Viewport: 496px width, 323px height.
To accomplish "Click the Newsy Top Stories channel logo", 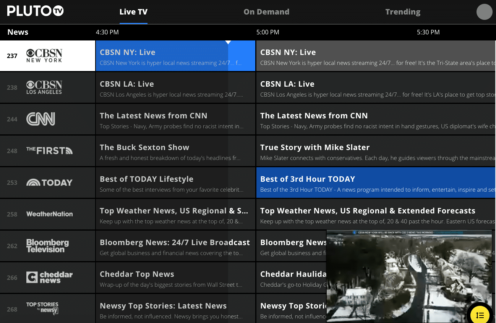I will coord(42,308).
